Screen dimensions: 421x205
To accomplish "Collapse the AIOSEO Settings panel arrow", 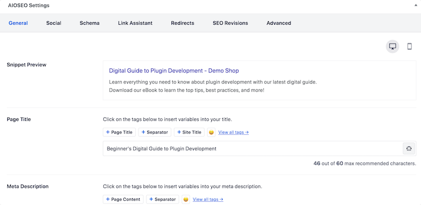I will (x=416, y=5).
